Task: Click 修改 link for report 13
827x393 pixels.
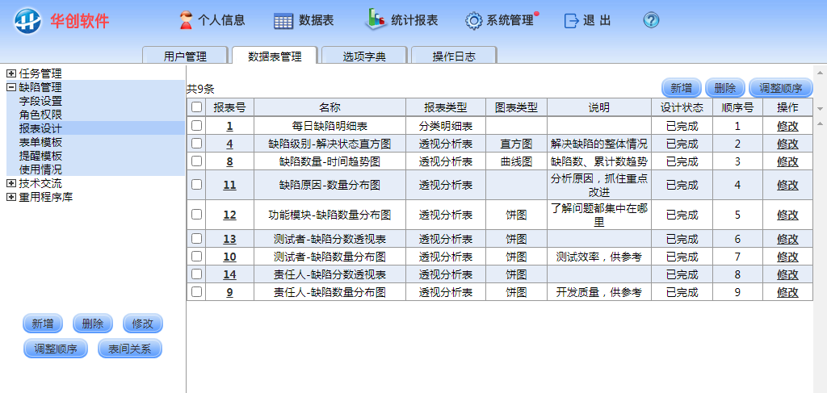Action: 787,239
